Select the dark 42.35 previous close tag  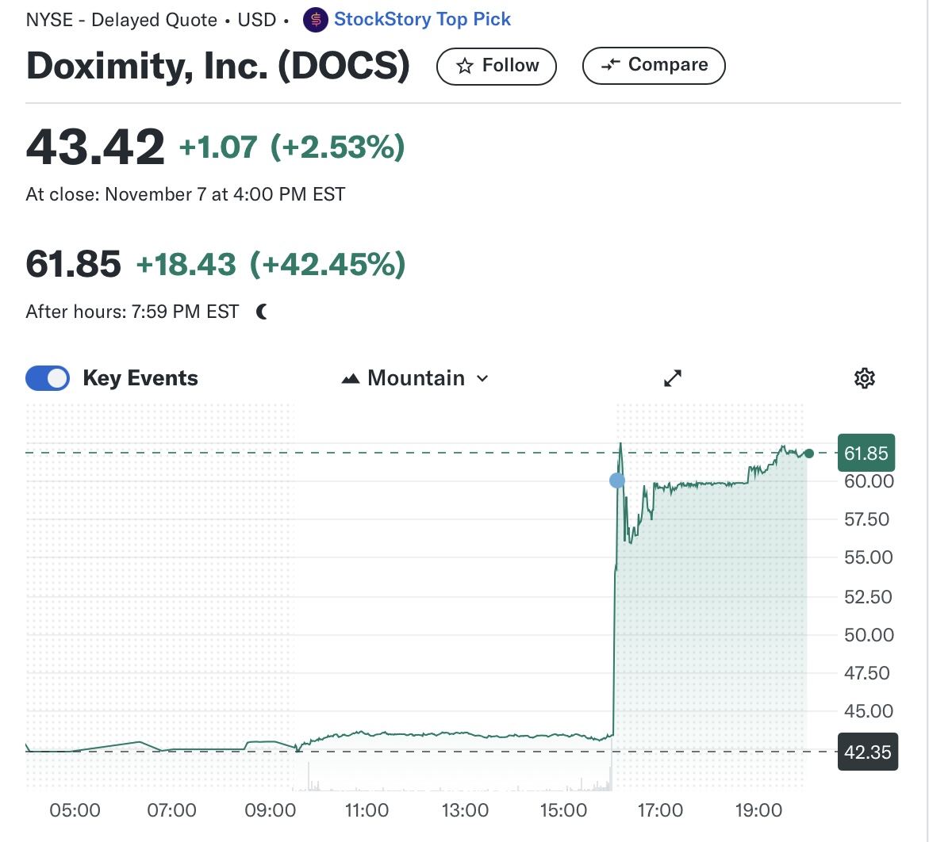pyautogui.click(x=867, y=752)
